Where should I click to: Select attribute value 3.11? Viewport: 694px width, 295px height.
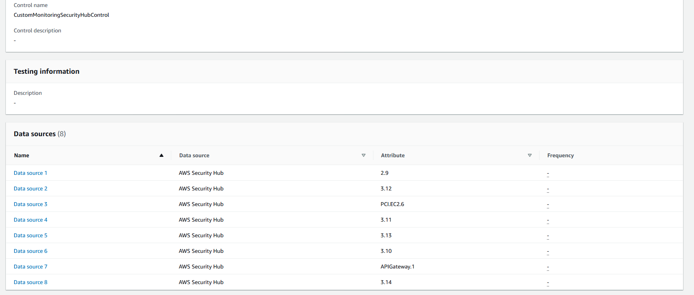coord(386,220)
